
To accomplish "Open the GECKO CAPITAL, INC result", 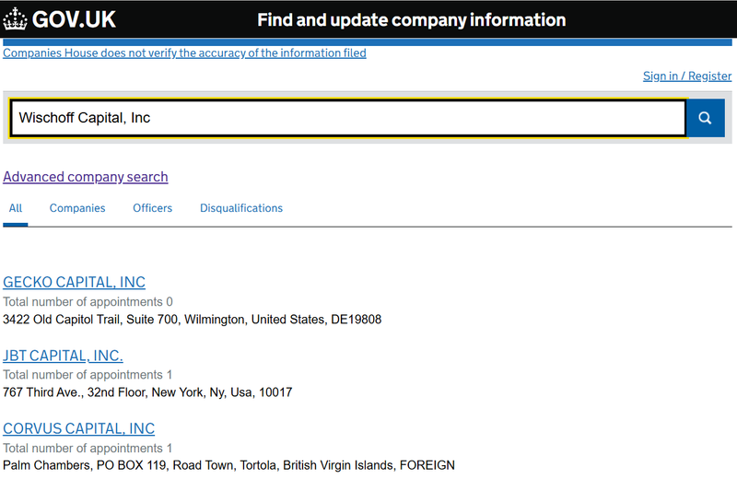I will point(75,282).
